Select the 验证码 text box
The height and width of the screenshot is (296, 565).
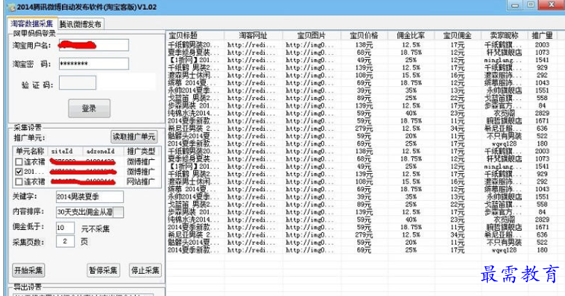coord(77,83)
